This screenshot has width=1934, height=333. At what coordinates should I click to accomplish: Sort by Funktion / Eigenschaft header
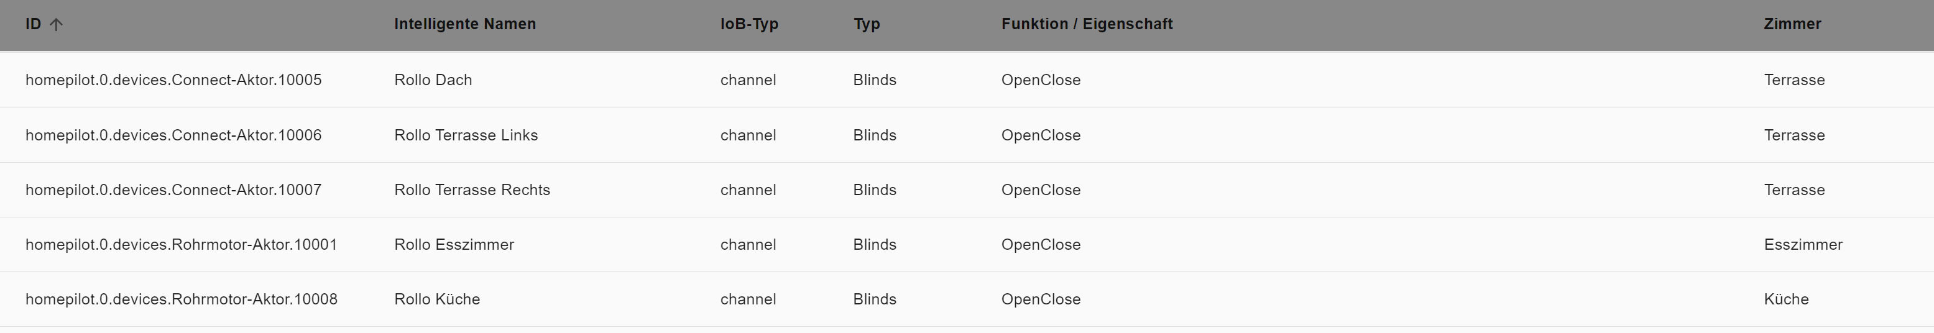[x=1087, y=24]
